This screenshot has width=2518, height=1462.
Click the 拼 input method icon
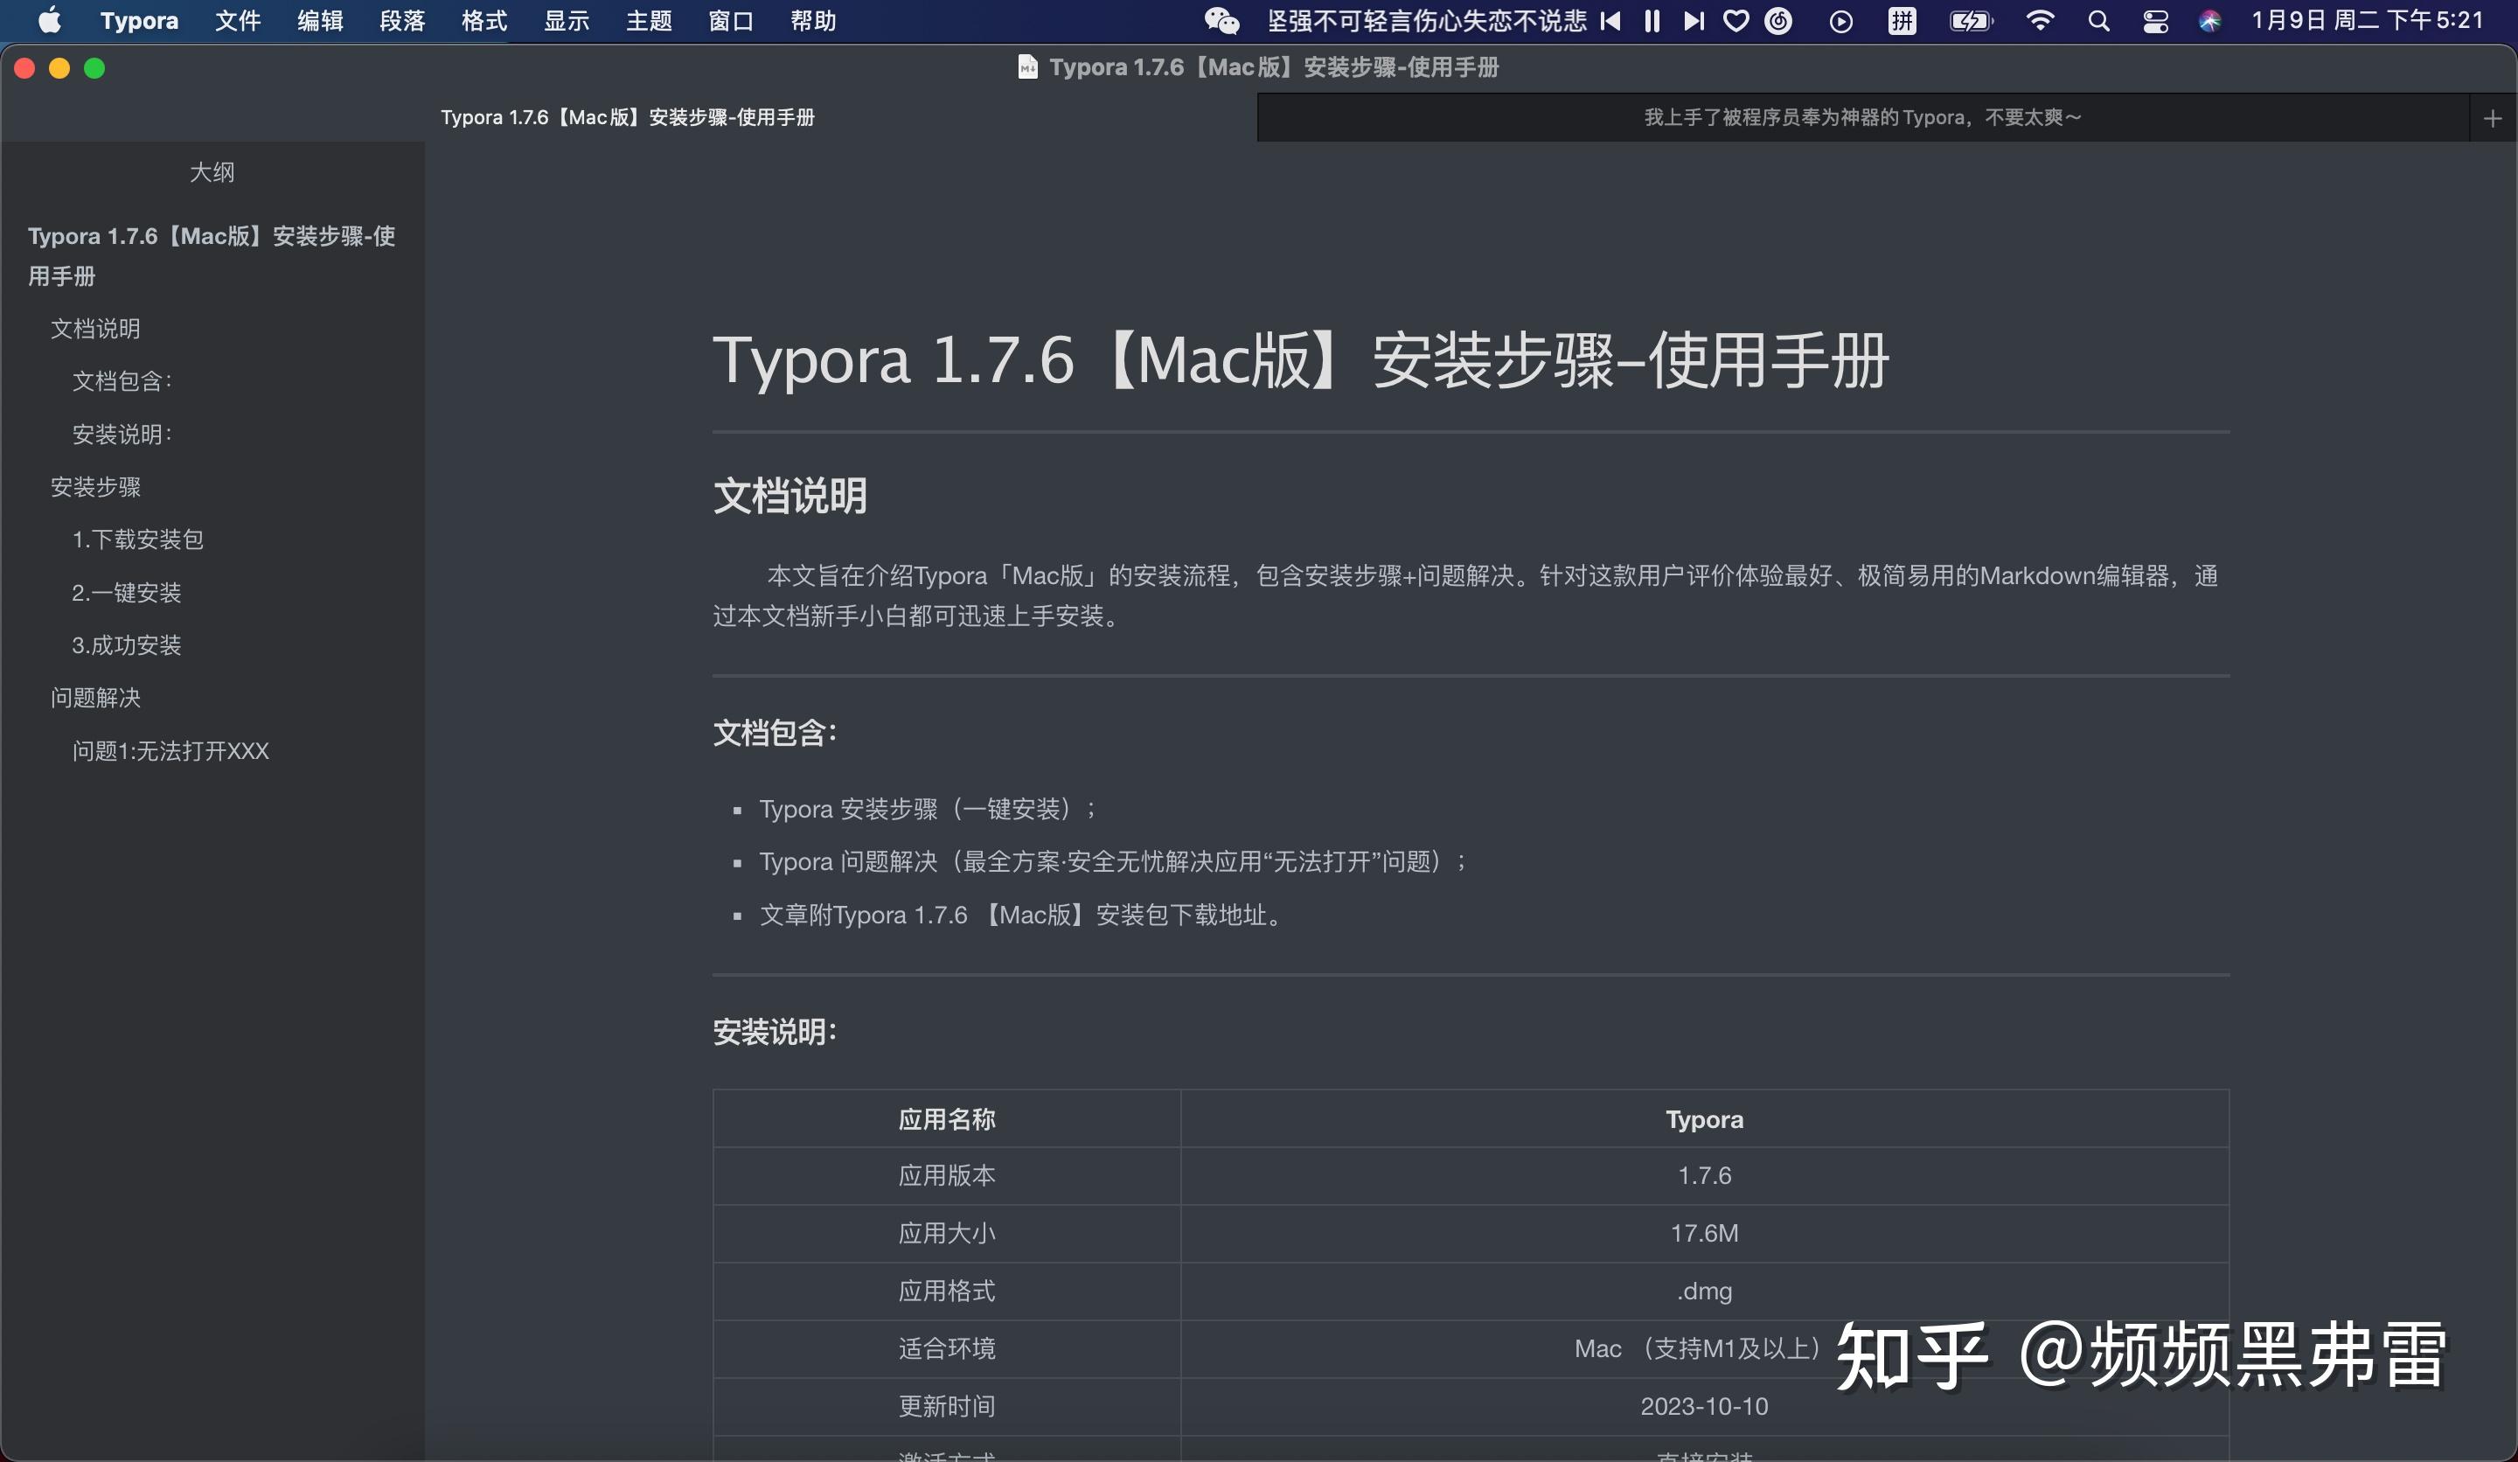1902,20
